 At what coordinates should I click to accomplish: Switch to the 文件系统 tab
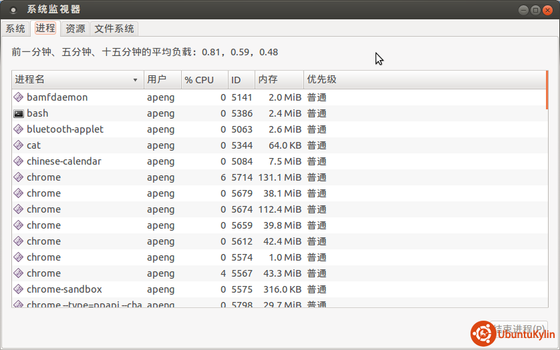114,29
